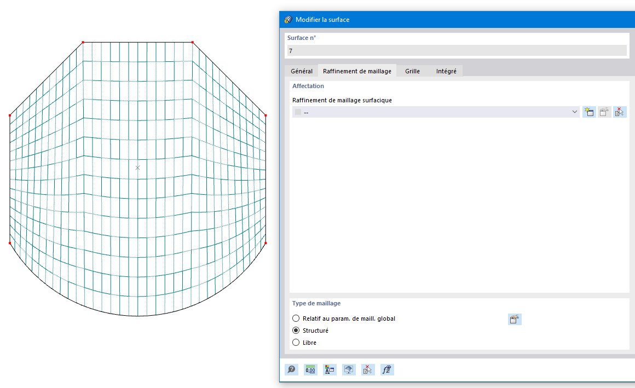Open the color and display properties icon
635x388 pixels.
tap(330, 369)
